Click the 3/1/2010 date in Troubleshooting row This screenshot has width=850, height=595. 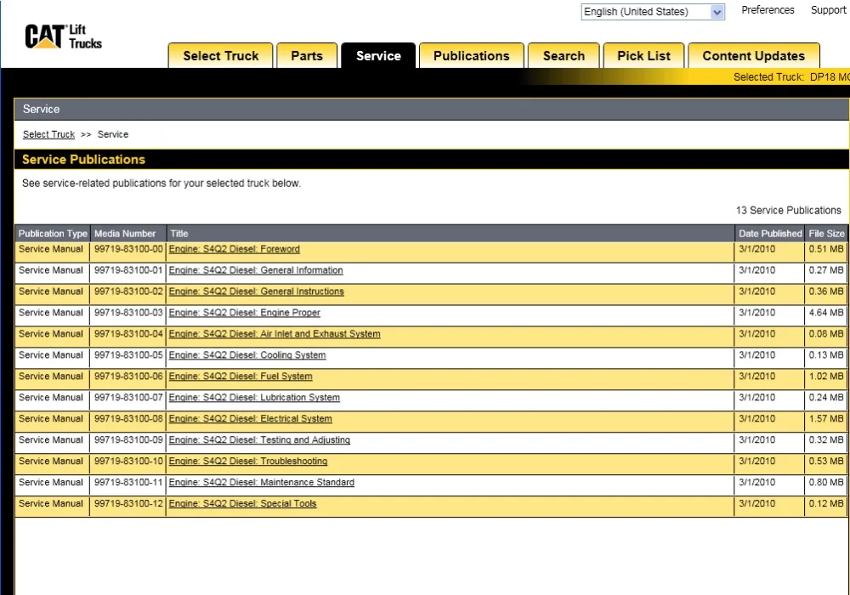[756, 462]
